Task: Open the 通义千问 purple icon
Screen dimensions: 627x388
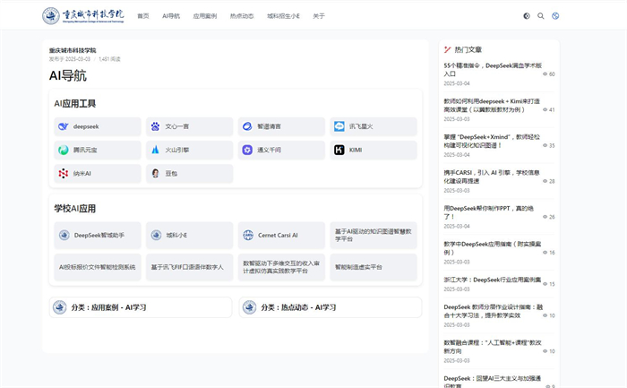Action: pos(247,150)
